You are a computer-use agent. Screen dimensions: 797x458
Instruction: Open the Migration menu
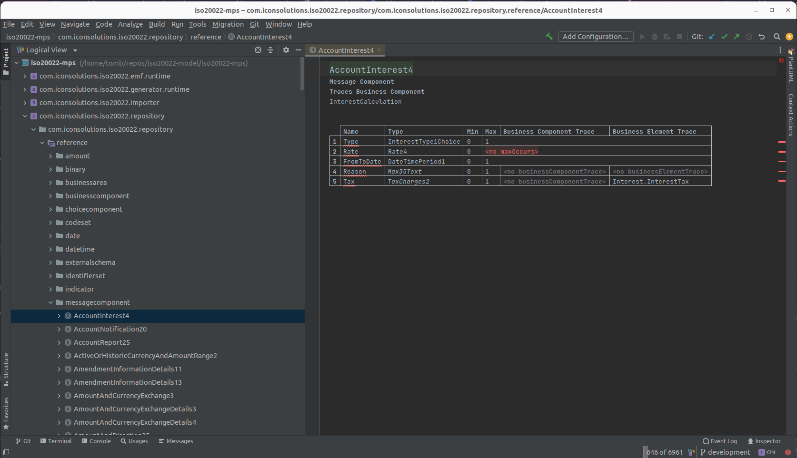click(x=228, y=24)
